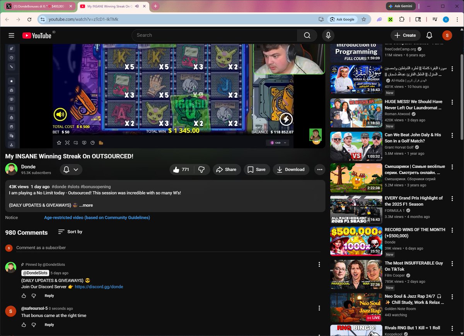Open the Chrome three-dot menu
Image resolution: width=464 pixels, height=336 pixels.
pos(457,19)
